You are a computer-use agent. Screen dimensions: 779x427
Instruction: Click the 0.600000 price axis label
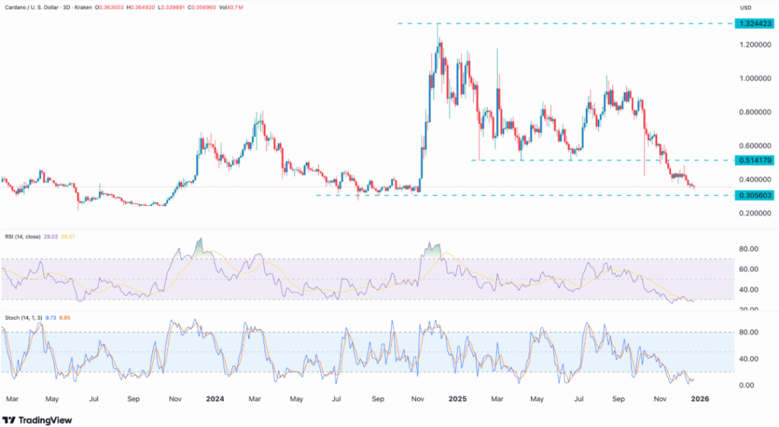coord(755,146)
